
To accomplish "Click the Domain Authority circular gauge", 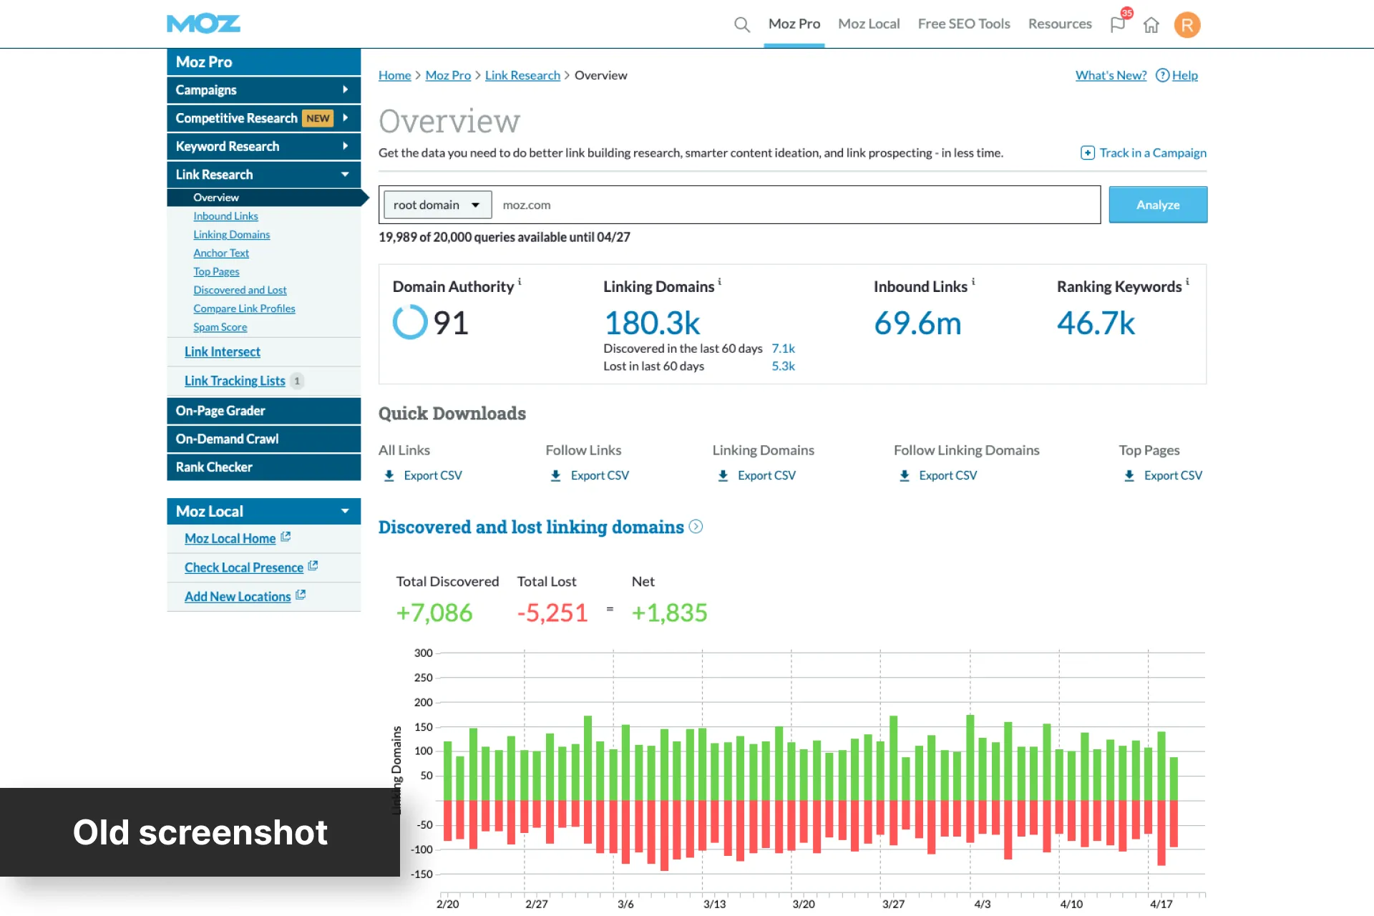I will click(x=410, y=322).
